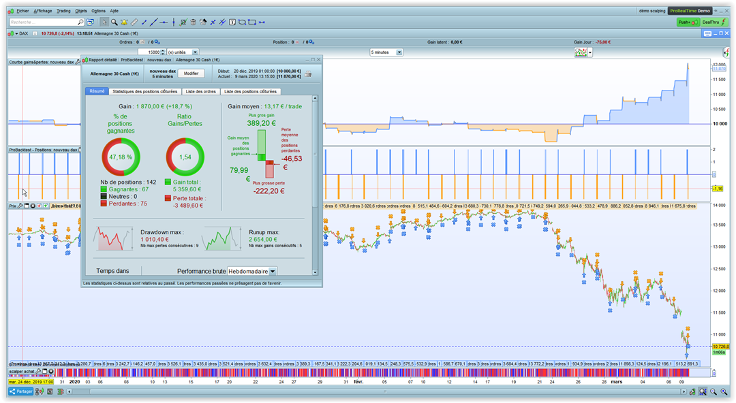Screen dimensions: 736x403
Task: Select the magnifier zoom tool in toolbar
Action: (114, 22)
